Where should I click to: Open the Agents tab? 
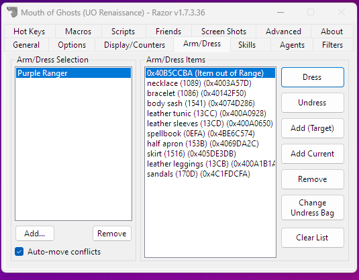[292, 45]
